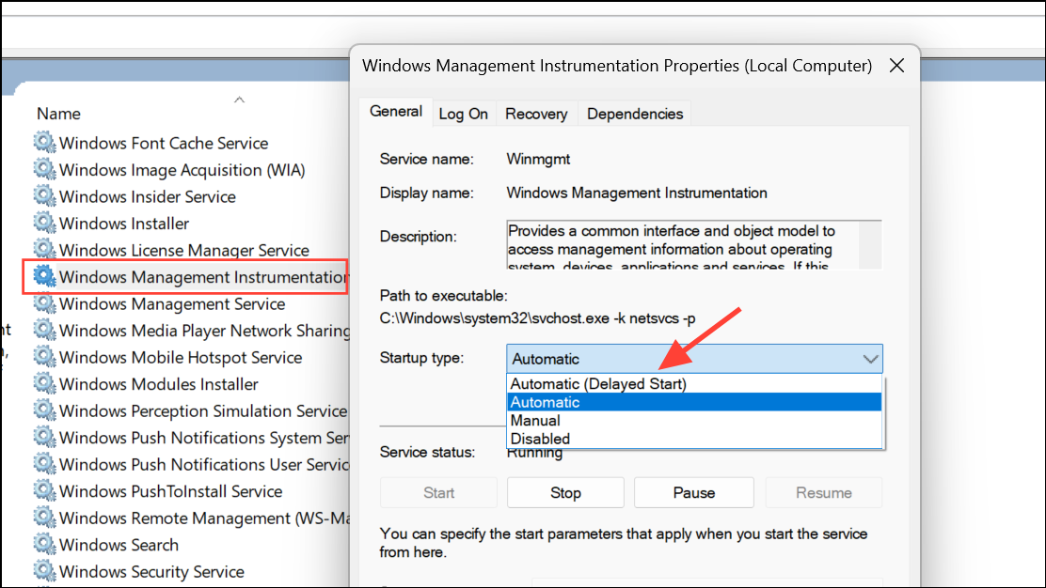The image size is (1046, 588).
Task: Click gear icon beside Windows Security Service
Action: pyautogui.click(x=45, y=571)
